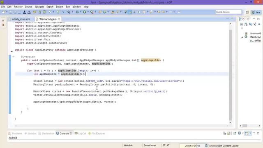Open the Refactor menu
263x148 pixels.
(18, 7)
